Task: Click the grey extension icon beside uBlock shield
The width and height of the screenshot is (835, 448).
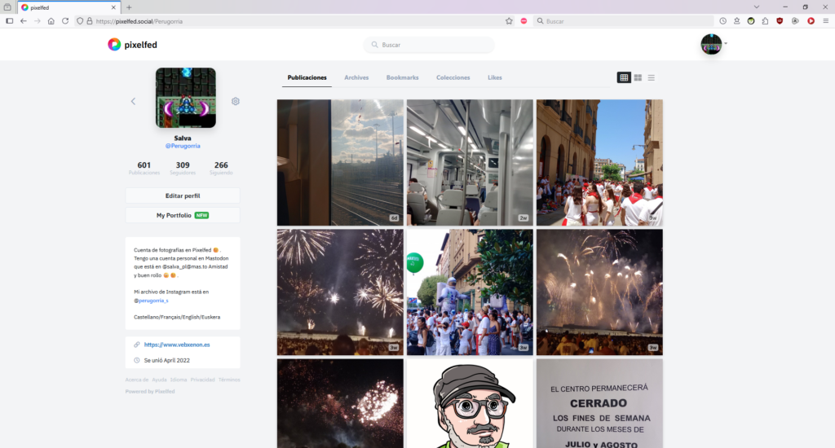Action: click(x=795, y=21)
